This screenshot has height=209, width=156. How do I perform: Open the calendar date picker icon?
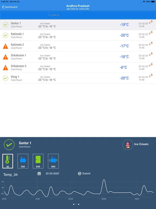pos(39,174)
